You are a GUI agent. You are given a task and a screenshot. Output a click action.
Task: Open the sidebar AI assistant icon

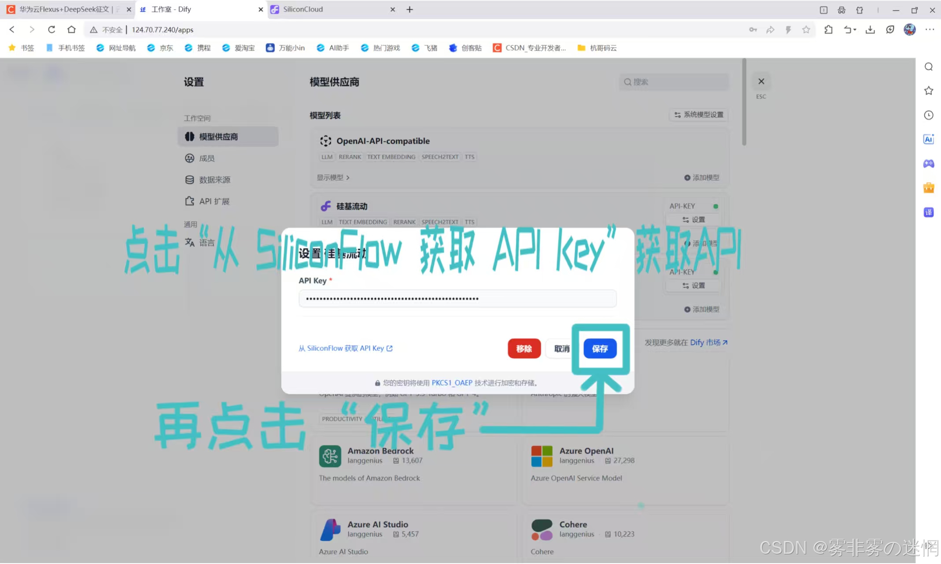tap(929, 139)
